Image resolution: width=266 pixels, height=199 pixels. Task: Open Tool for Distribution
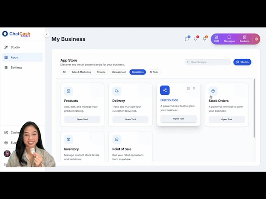point(179,119)
